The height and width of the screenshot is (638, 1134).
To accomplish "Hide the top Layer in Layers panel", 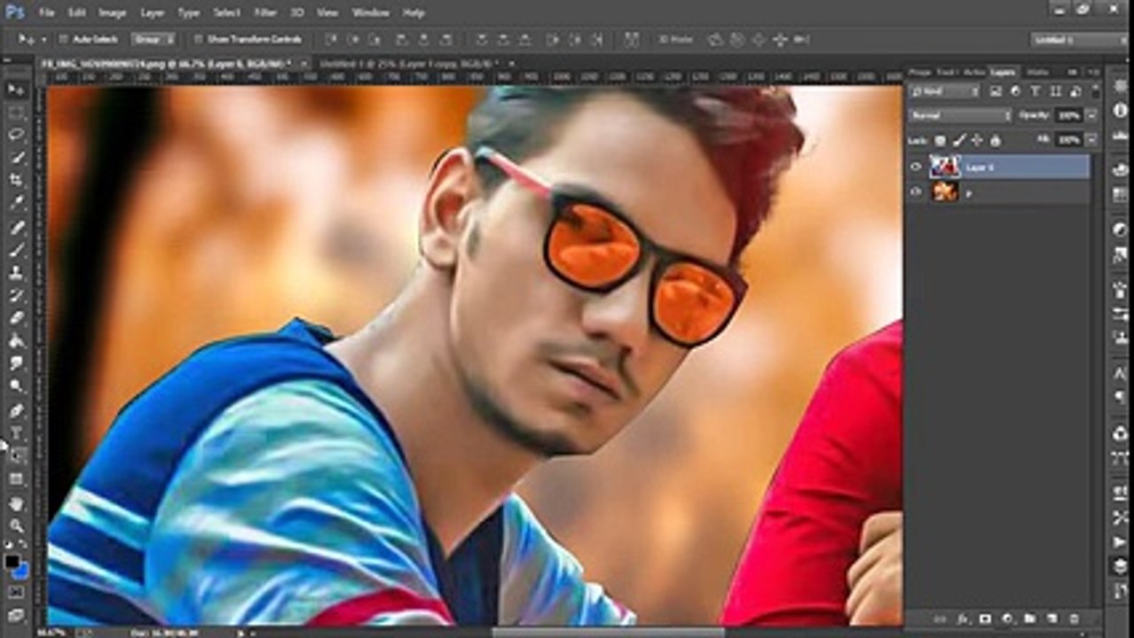I will tap(917, 167).
